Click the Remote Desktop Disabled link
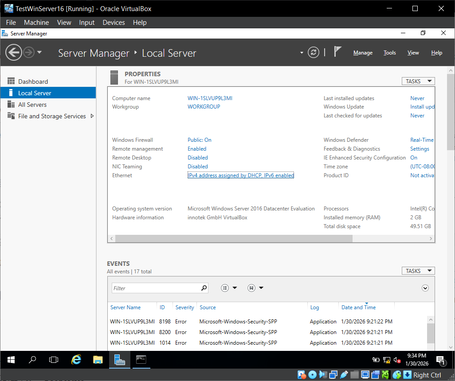This screenshot has width=455, height=381. pyautogui.click(x=197, y=158)
